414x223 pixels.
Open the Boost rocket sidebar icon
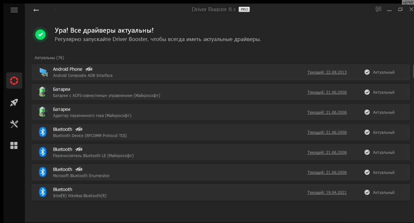(14, 103)
